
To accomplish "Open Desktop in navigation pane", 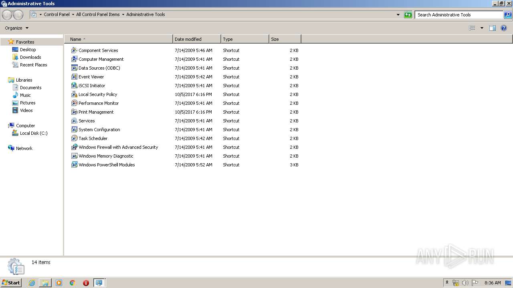I will (x=28, y=50).
